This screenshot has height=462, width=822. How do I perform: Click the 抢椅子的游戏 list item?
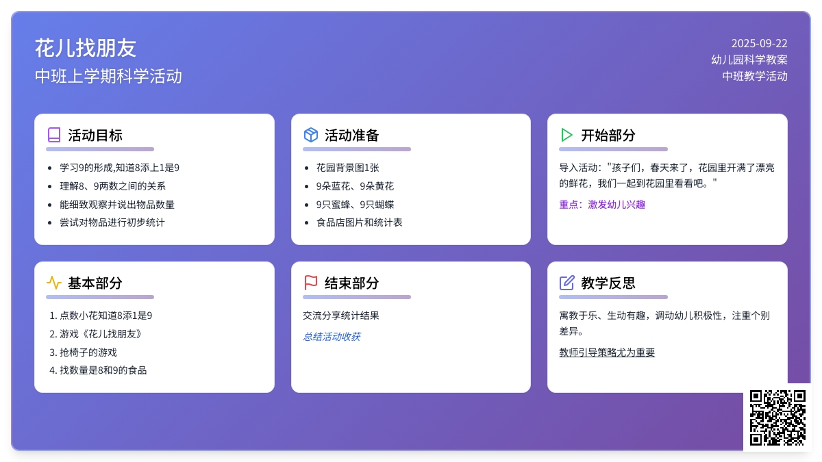[88, 352]
